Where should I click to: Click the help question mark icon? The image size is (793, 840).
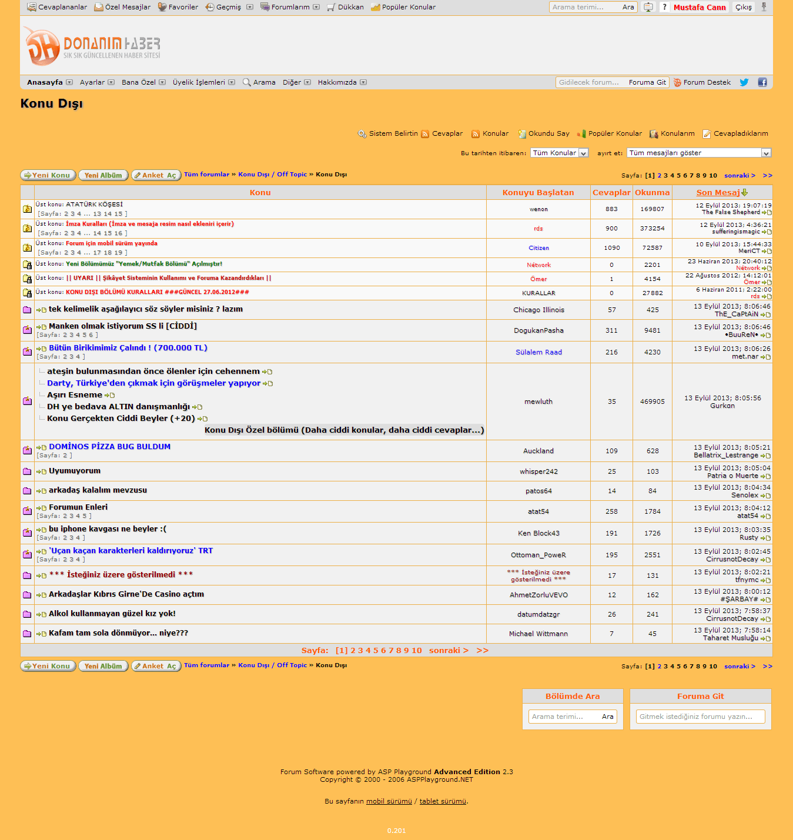click(x=664, y=7)
